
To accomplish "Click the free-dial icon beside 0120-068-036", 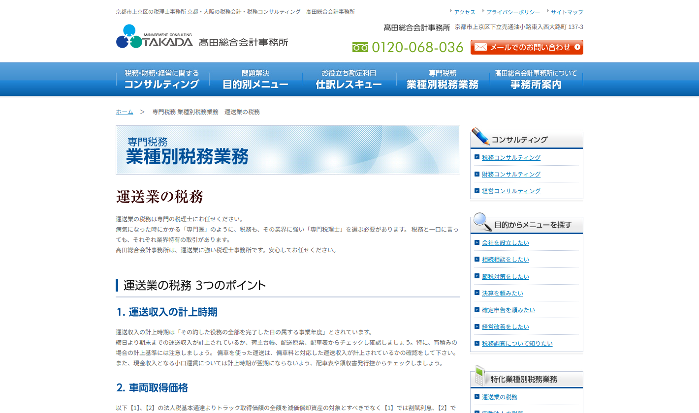I will (360, 47).
